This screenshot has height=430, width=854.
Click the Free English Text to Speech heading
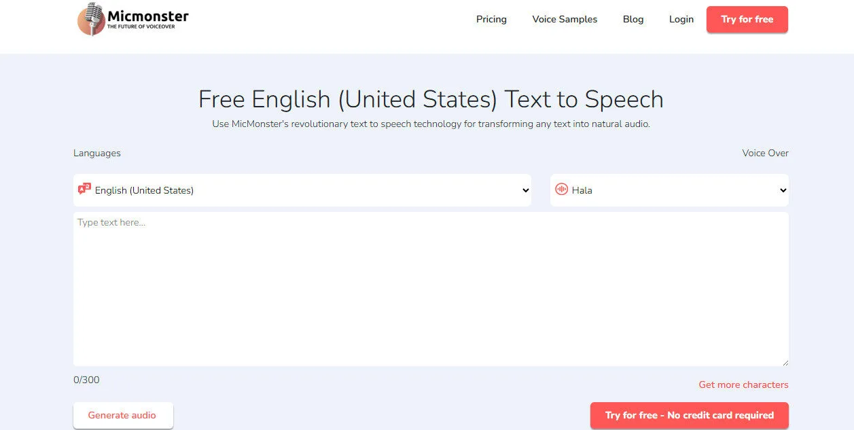pyautogui.click(x=431, y=99)
